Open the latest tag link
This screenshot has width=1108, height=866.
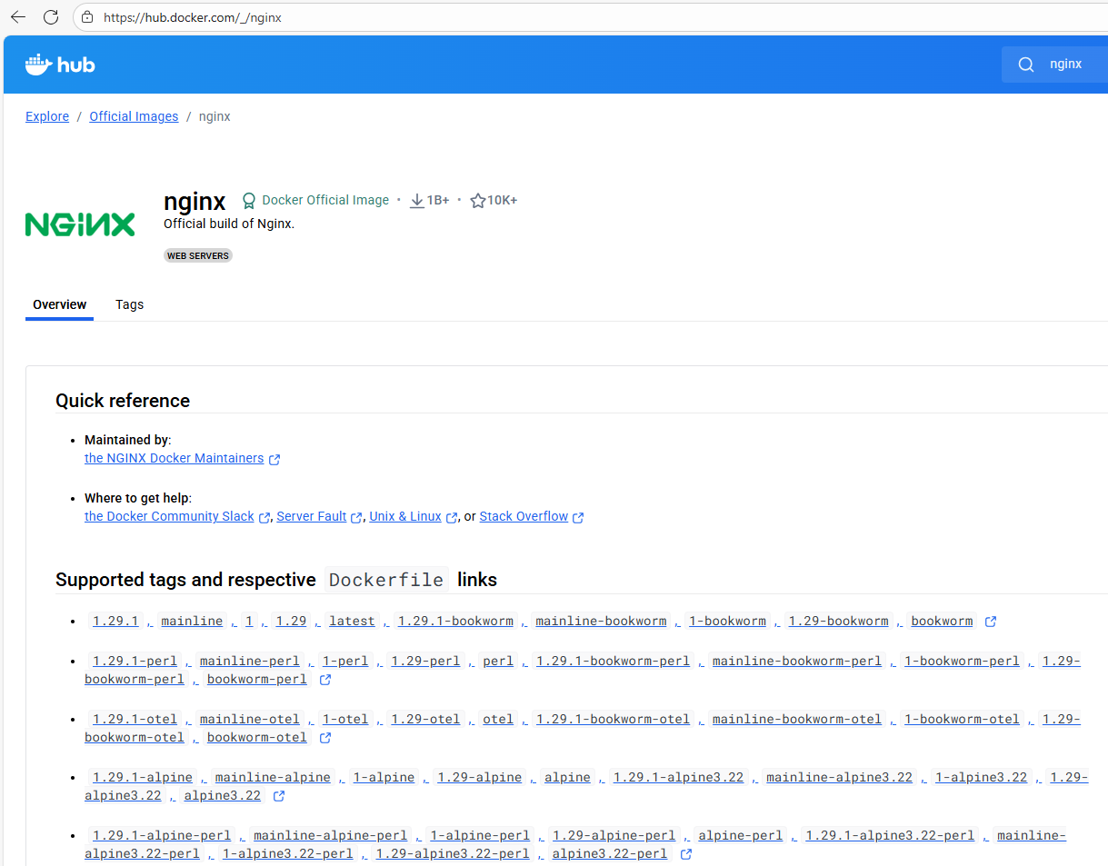(352, 621)
